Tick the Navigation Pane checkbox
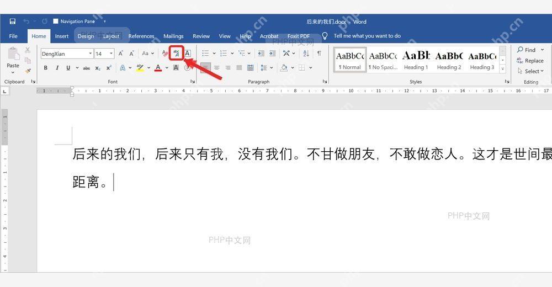The image size is (552, 287). 56,21
